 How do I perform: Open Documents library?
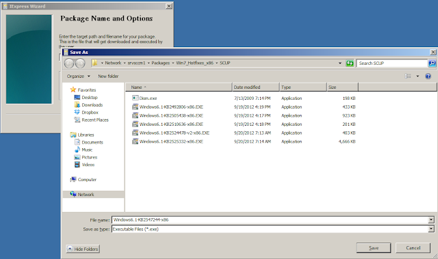pyautogui.click(x=92, y=142)
